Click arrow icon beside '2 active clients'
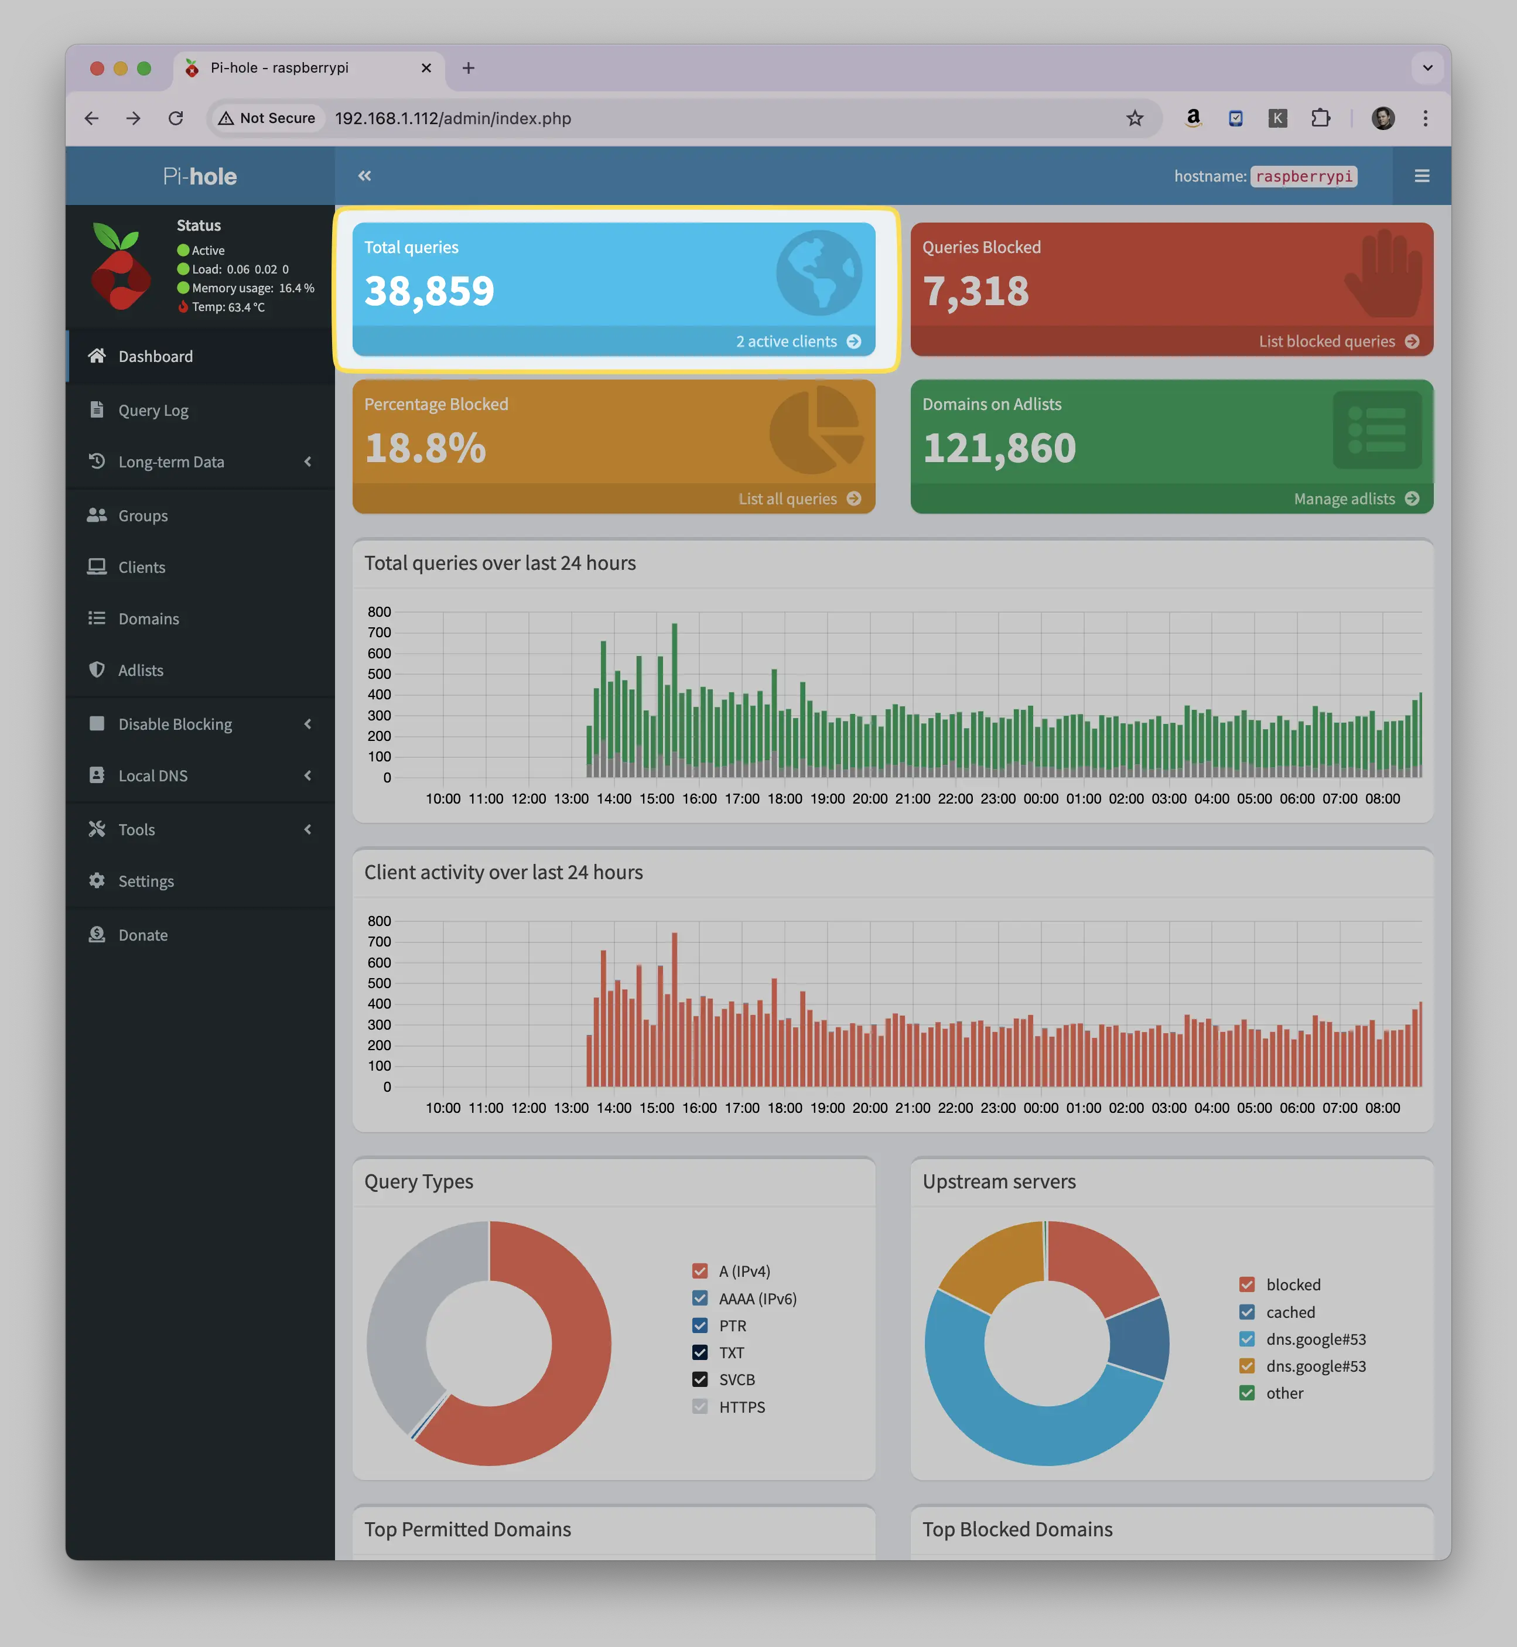 coord(854,341)
